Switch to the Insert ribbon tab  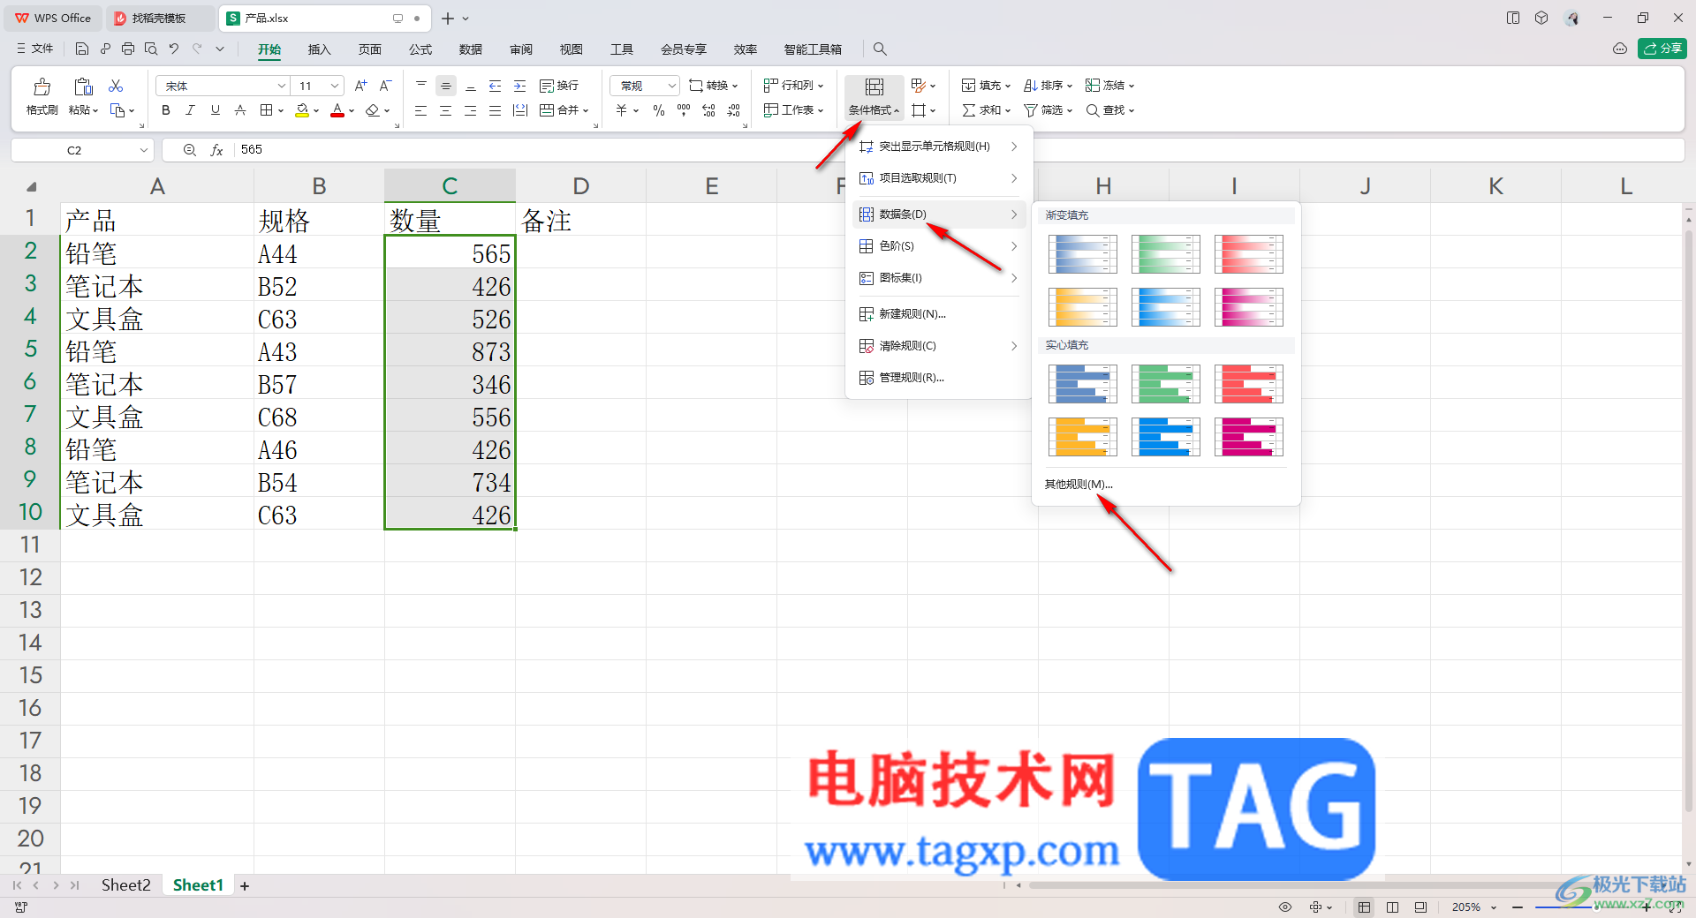[319, 49]
